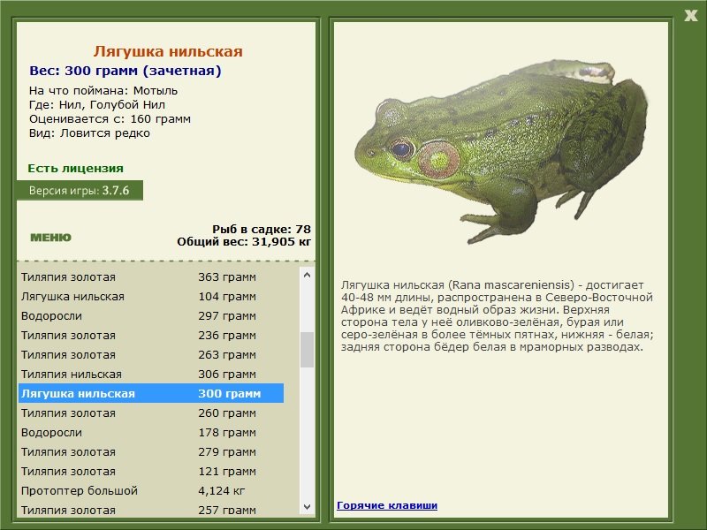Click Оценивается с: 160 грамм line

tap(110, 119)
